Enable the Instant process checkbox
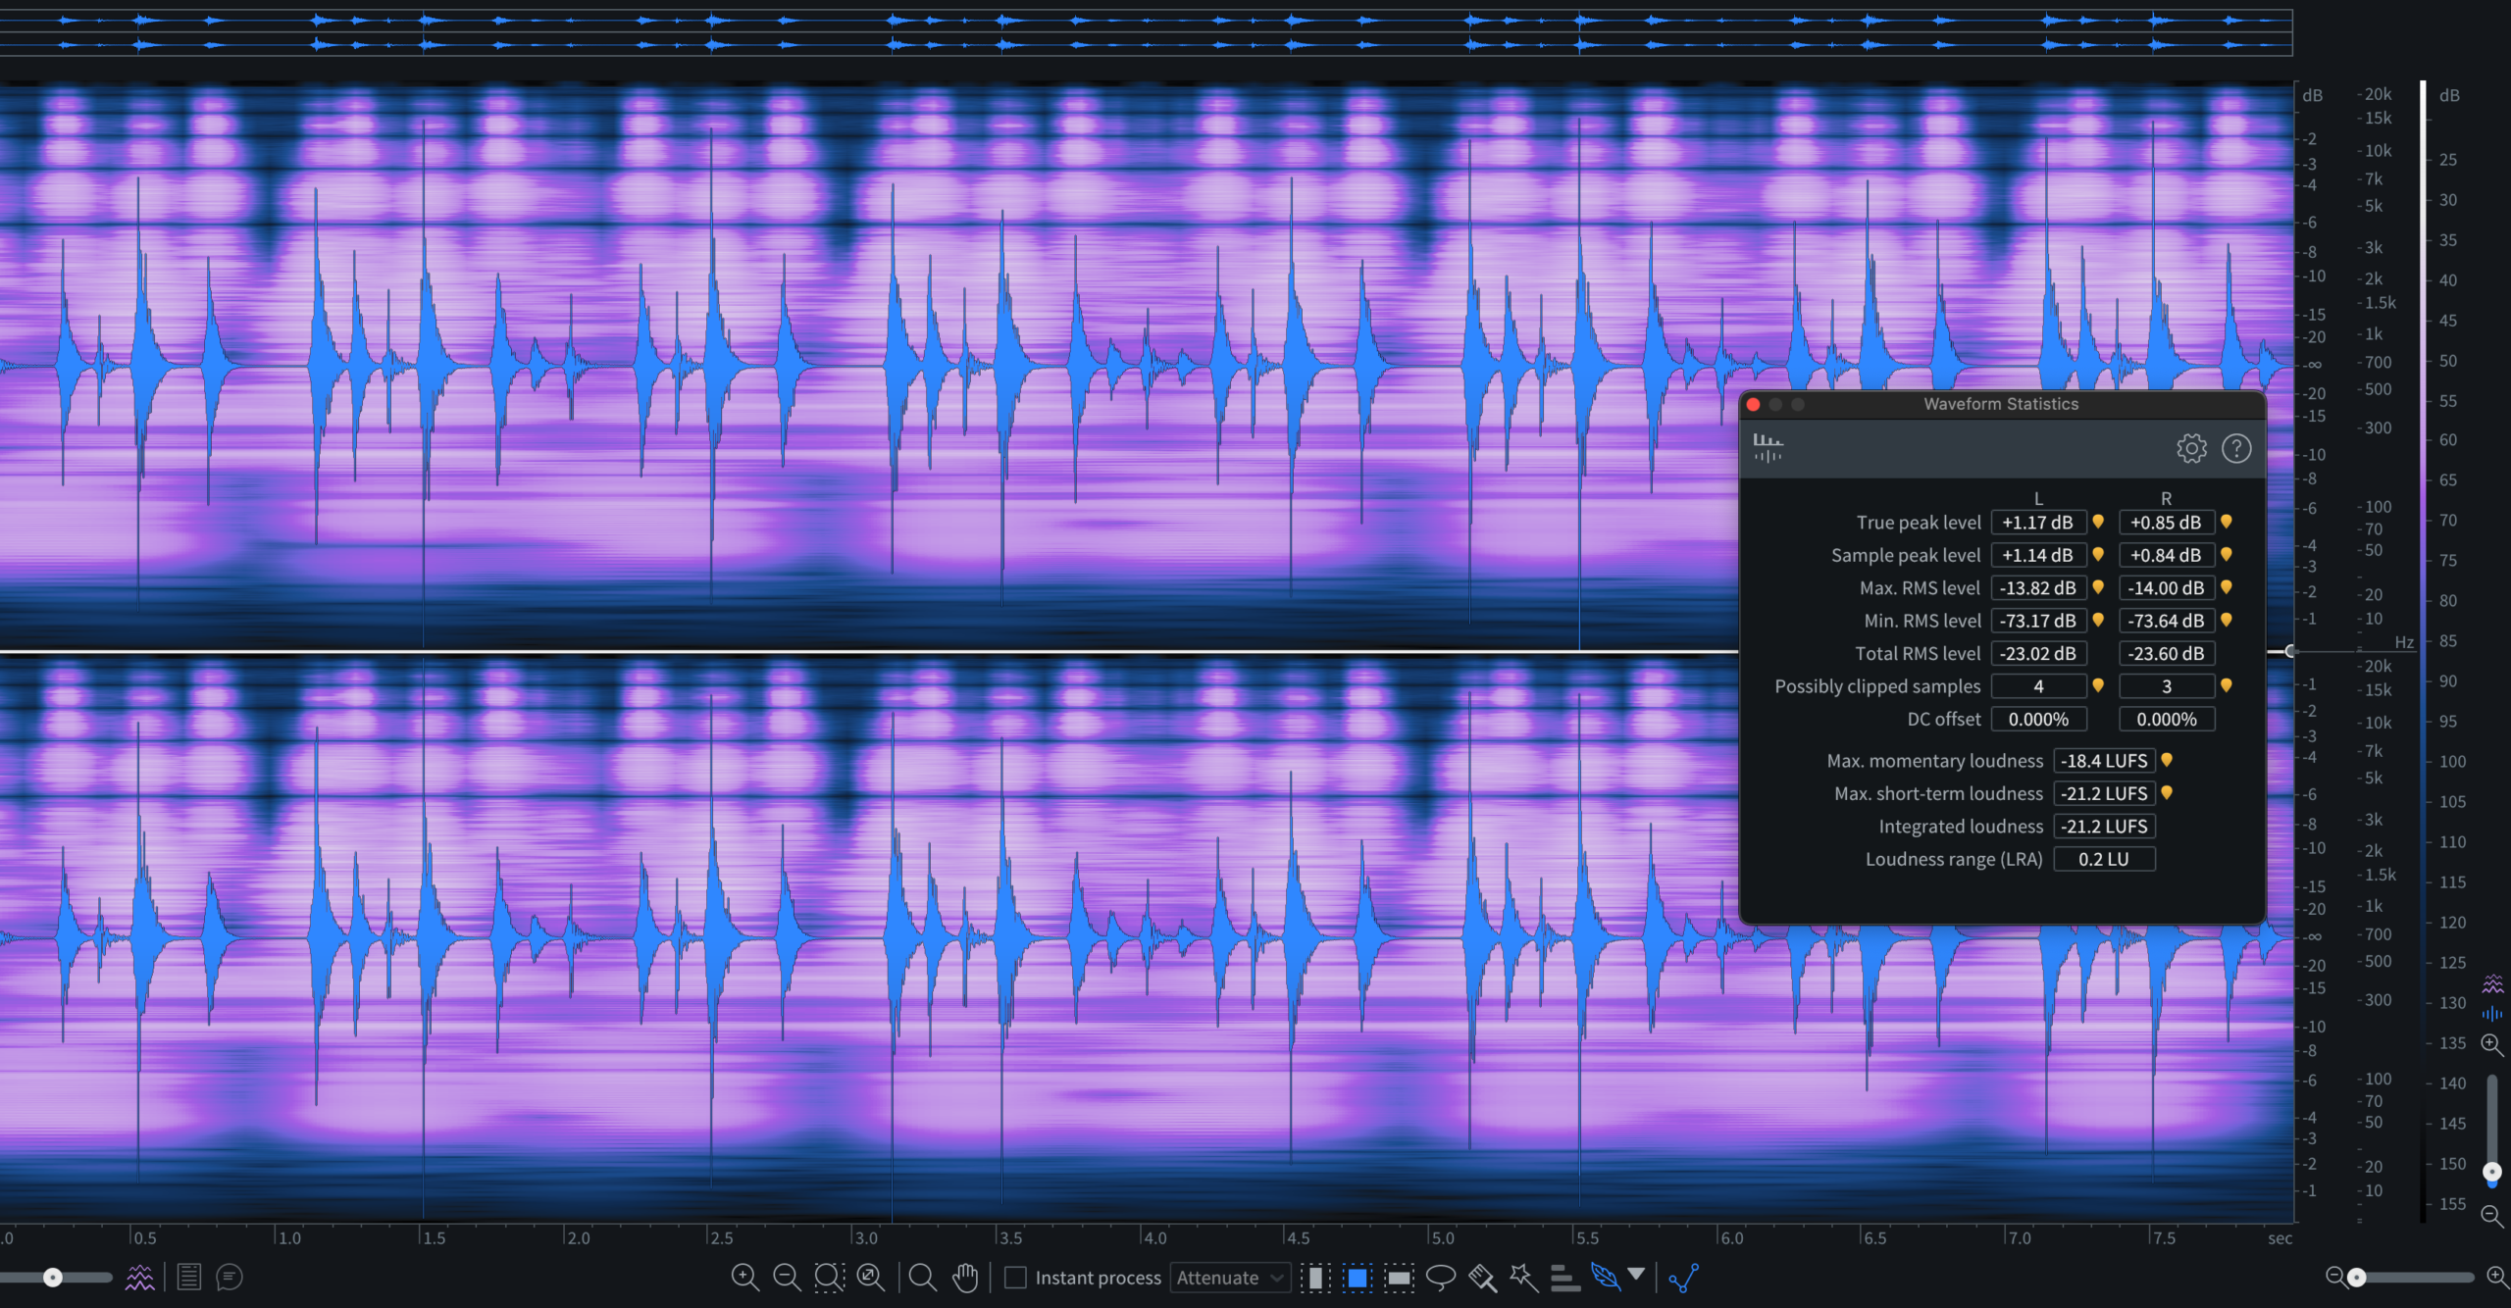The width and height of the screenshot is (2511, 1308). 1016,1277
